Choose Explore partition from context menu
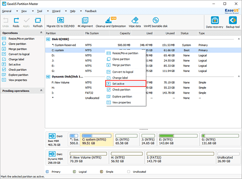 pyautogui.click(x=126, y=97)
